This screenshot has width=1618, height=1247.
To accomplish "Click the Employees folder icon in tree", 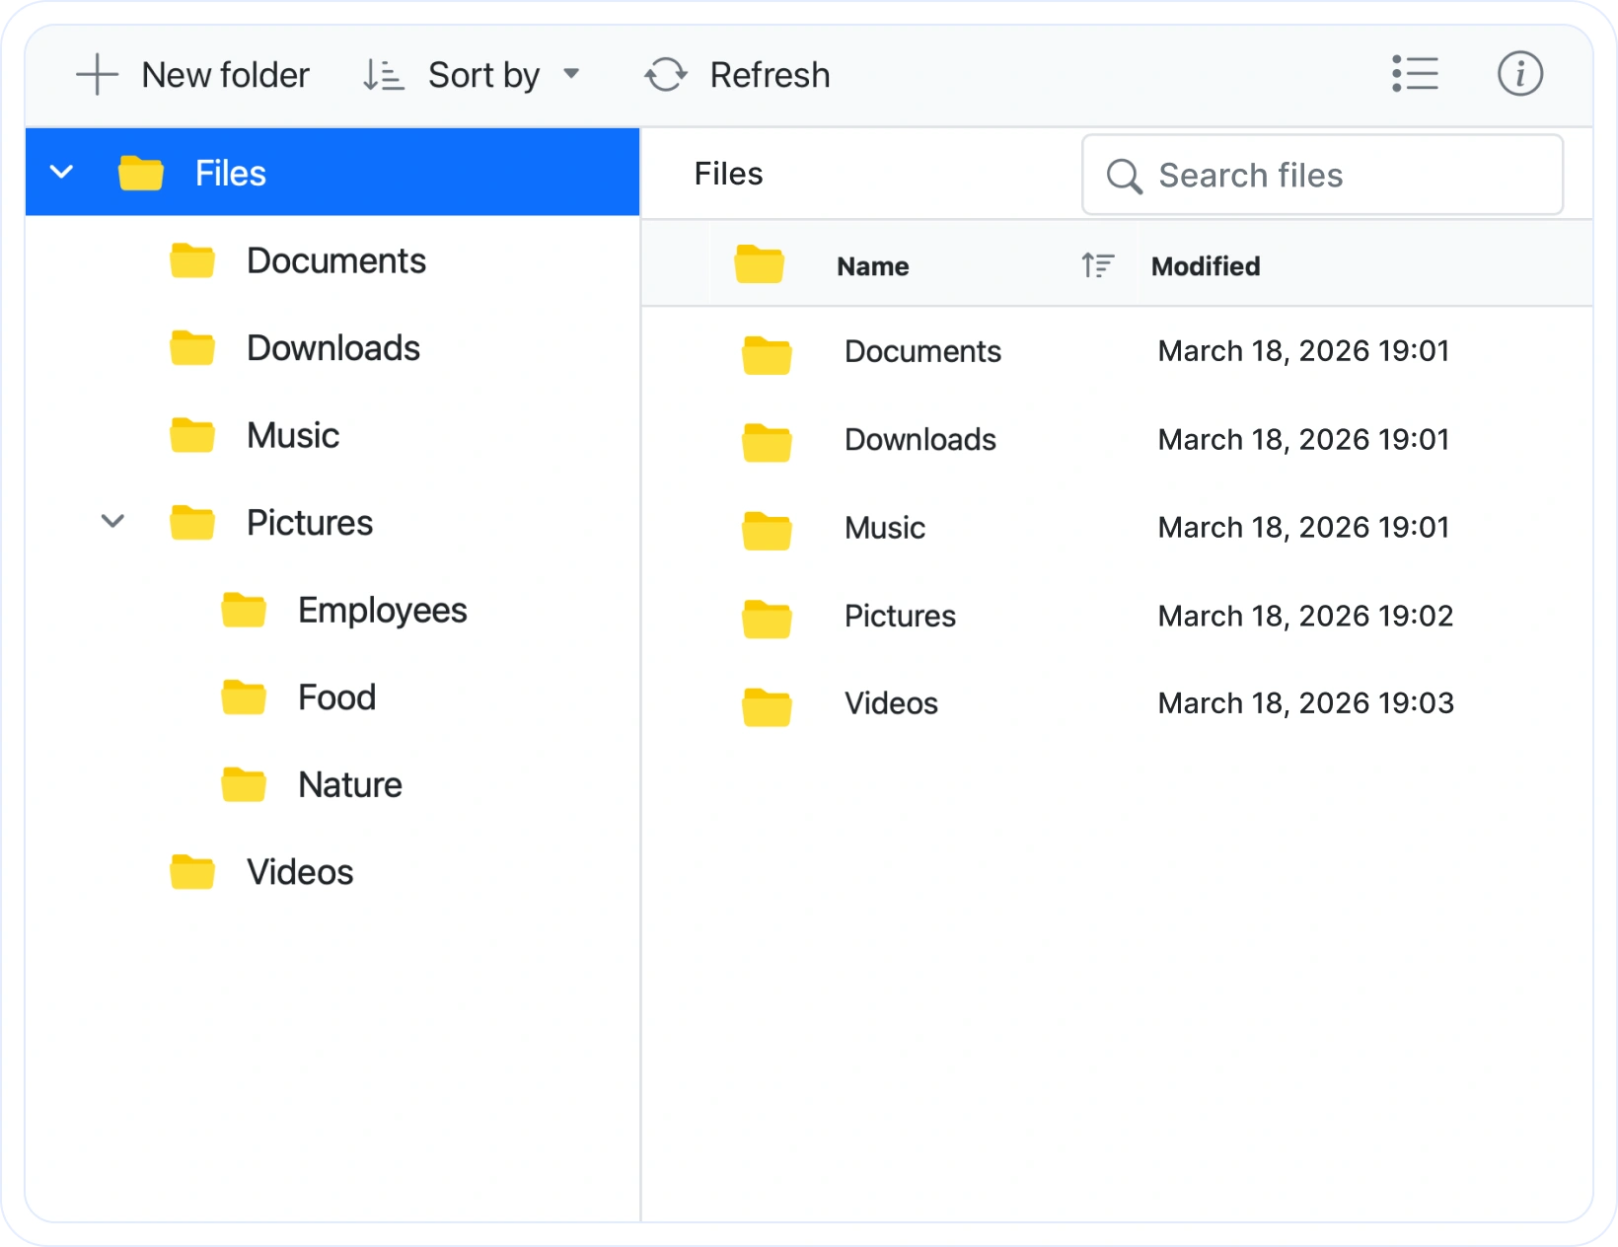I will pyautogui.click(x=244, y=610).
